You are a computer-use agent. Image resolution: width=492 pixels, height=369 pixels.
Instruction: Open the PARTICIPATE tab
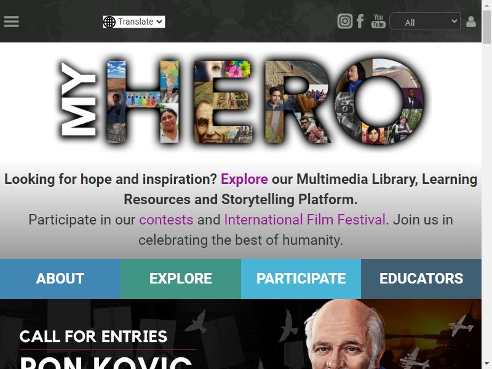(301, 279)
